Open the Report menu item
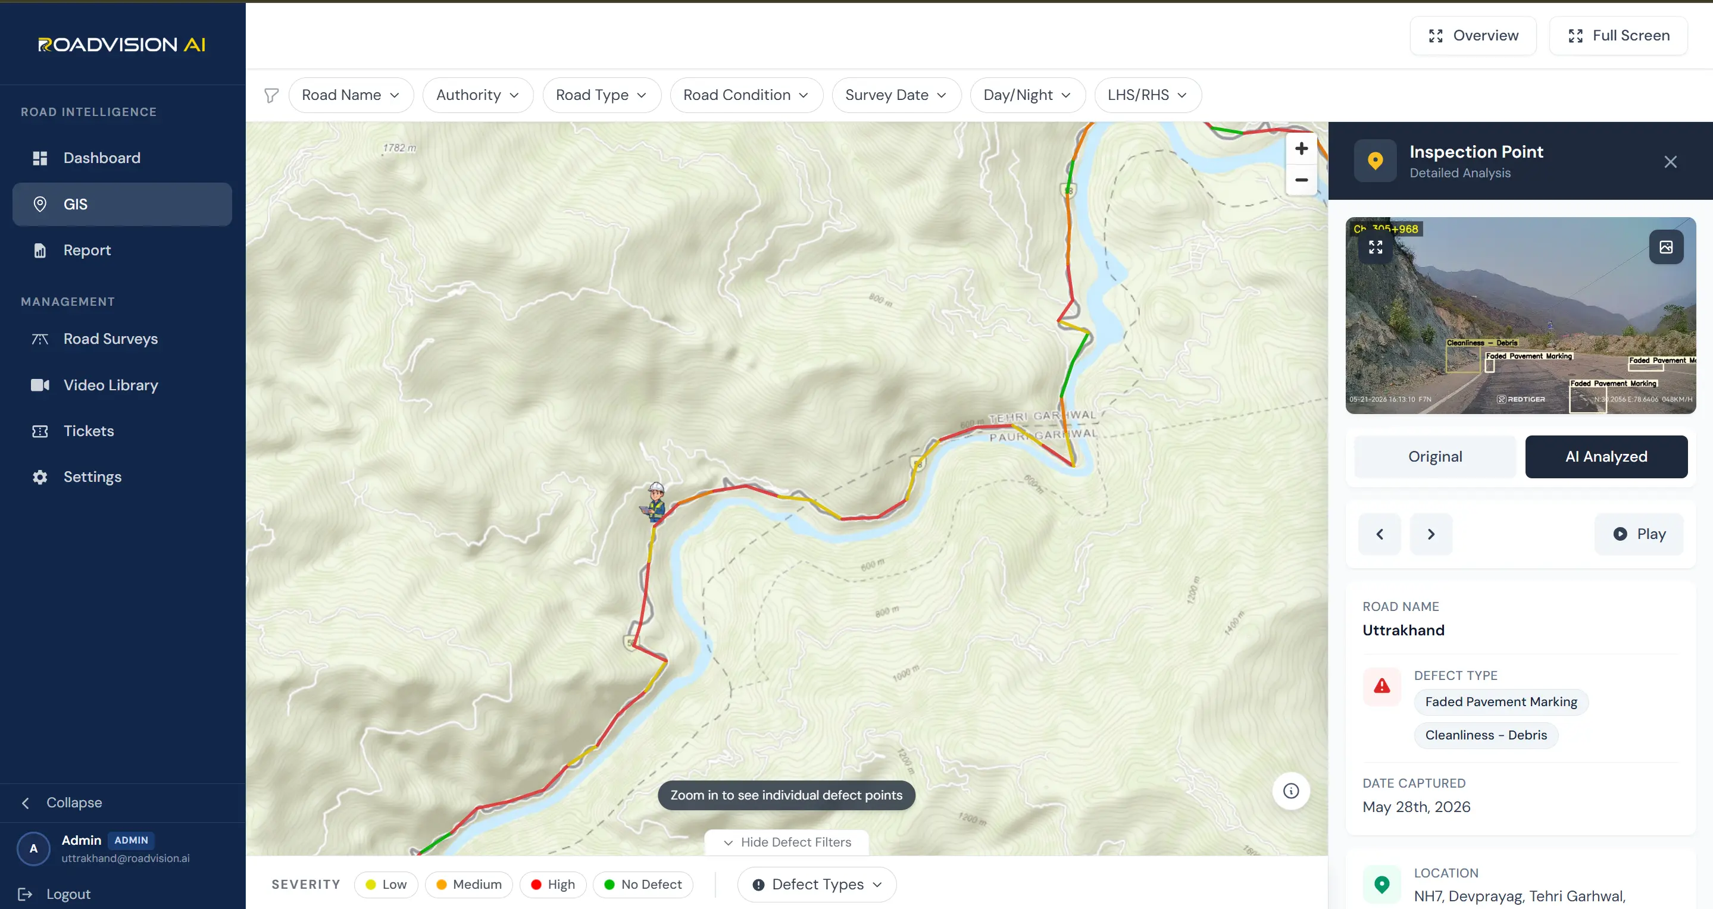1713x909 pixels. 123,250
